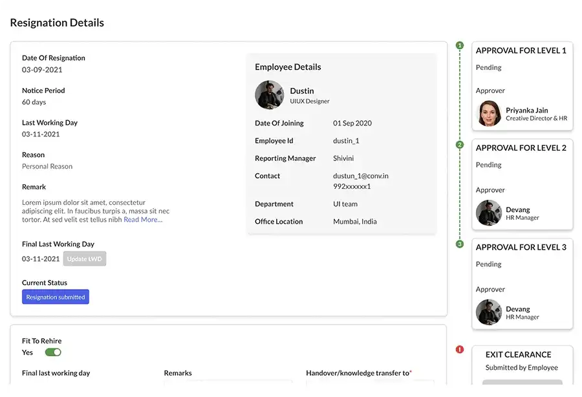Click the Final last working day label
582x397 pixels.
pos(56,373)
